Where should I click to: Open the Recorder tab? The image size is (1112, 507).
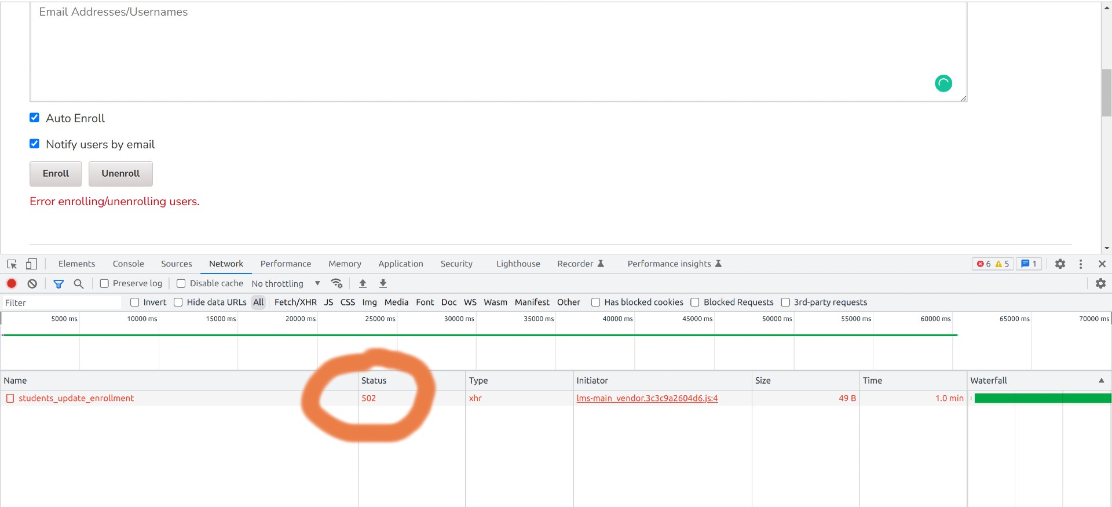(580, 264)
